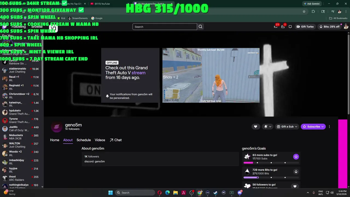
Task: Open the StreamElements bookmark
Action: 78,18
